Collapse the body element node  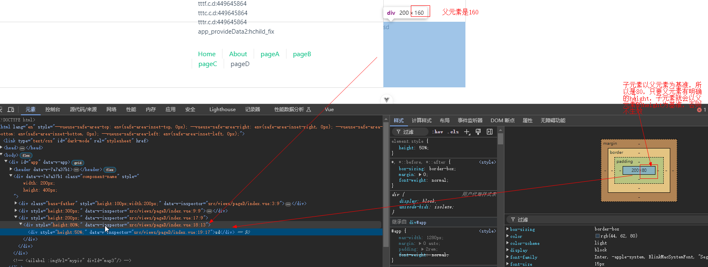point(2,155)
